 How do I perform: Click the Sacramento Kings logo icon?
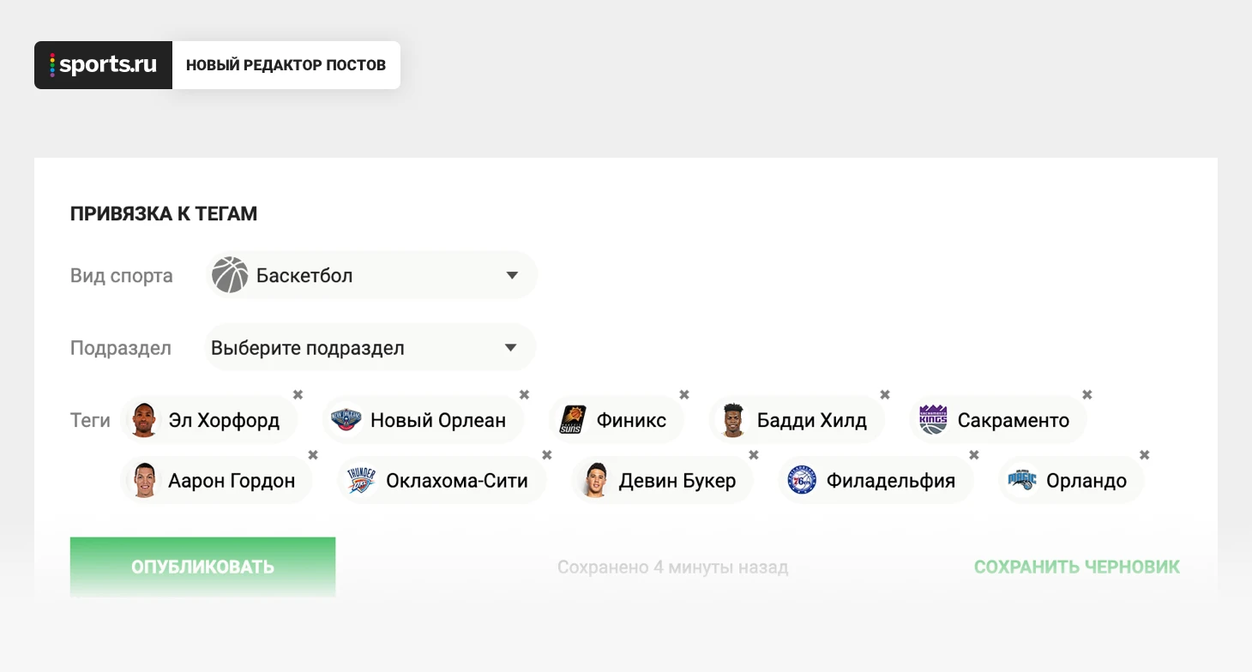(x=933, y=420)
